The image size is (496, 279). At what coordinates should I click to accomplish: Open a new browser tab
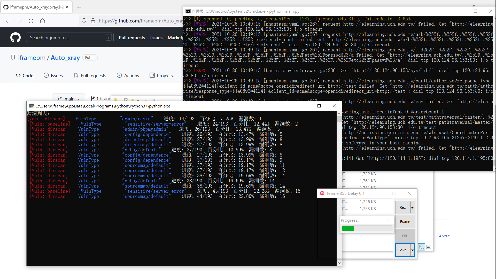[79, 7]
